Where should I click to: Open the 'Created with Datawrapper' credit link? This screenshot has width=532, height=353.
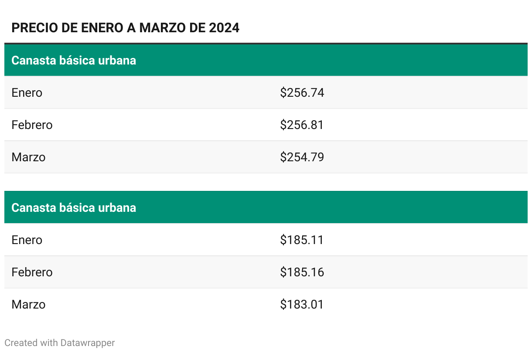[60, 343]
